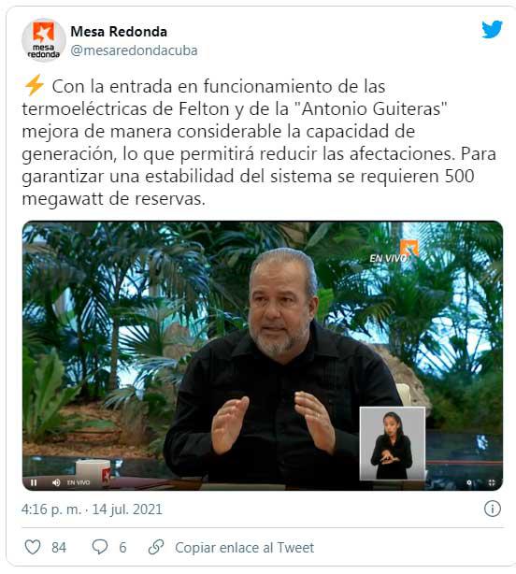Mute the video with the speaker icon

pyautogui.click(x=56, y=482)
